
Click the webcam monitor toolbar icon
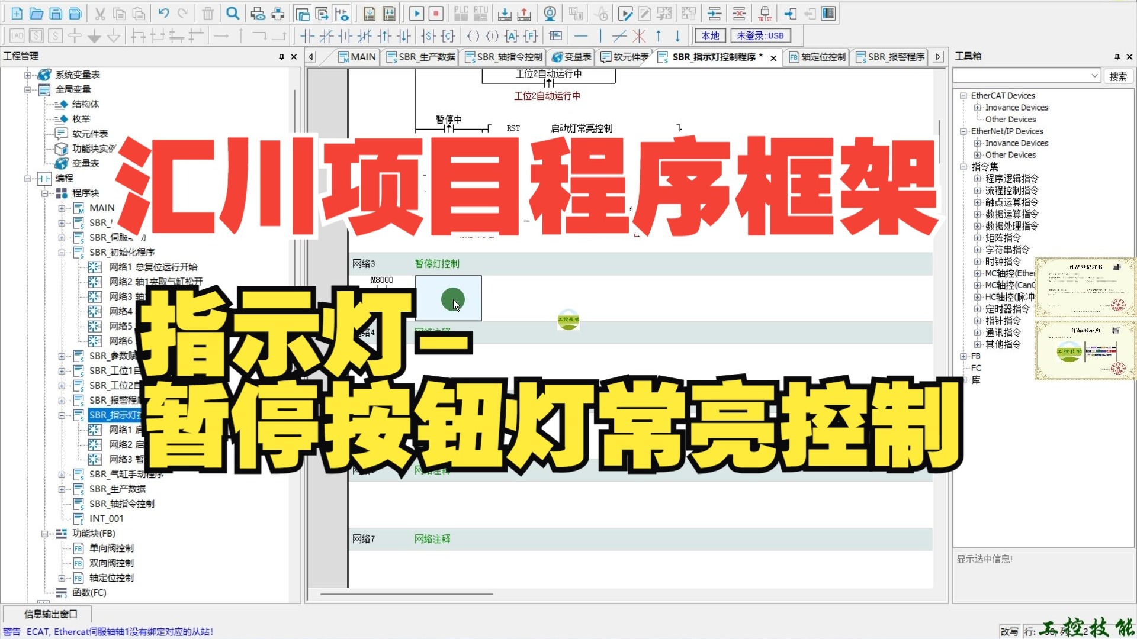coord(550,14)
